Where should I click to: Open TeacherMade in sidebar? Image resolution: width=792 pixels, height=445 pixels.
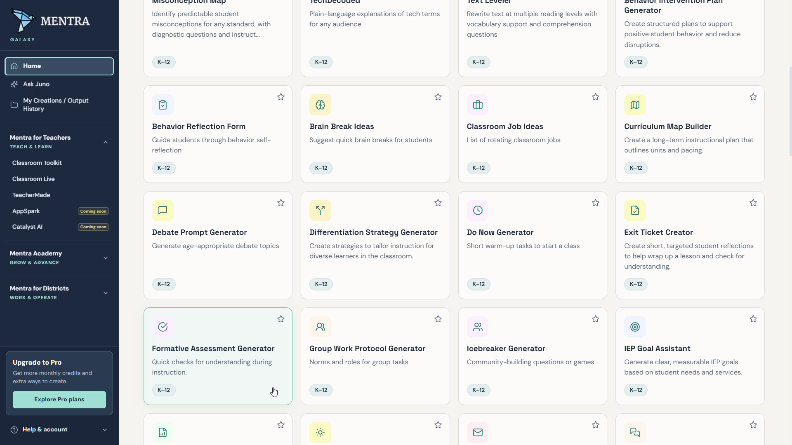[31, 195]
